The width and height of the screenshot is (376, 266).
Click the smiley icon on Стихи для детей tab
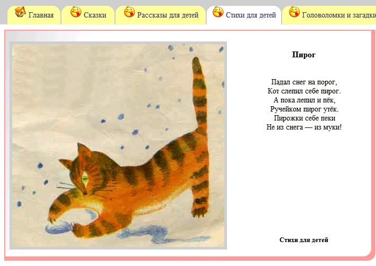click(x=218, y=12)
